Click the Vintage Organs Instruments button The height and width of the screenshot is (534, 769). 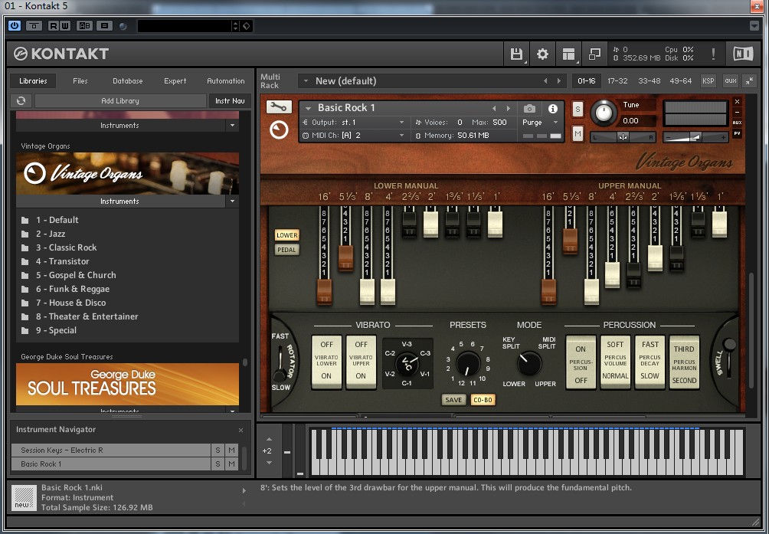point(120,201)
